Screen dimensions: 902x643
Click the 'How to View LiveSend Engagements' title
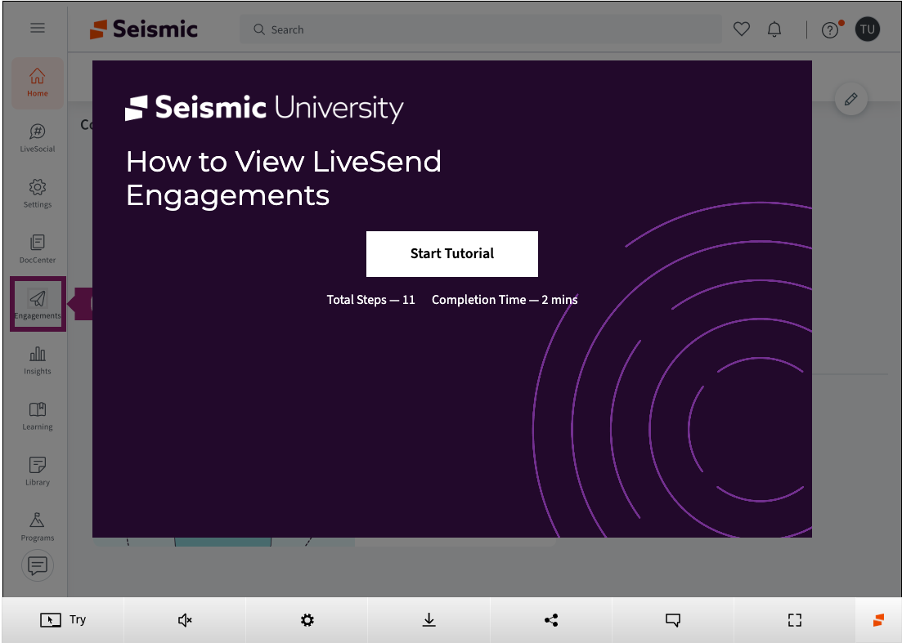pyautogui.click(x=284, y=178)
